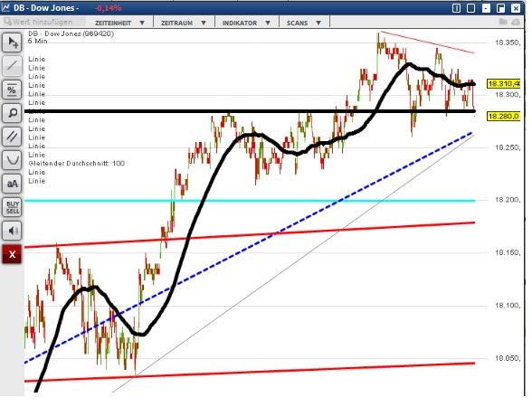The height and width of the screenshot is (407, 532).
Task: Minimize the Dow Jones chart window
Action: coord(486,8)
